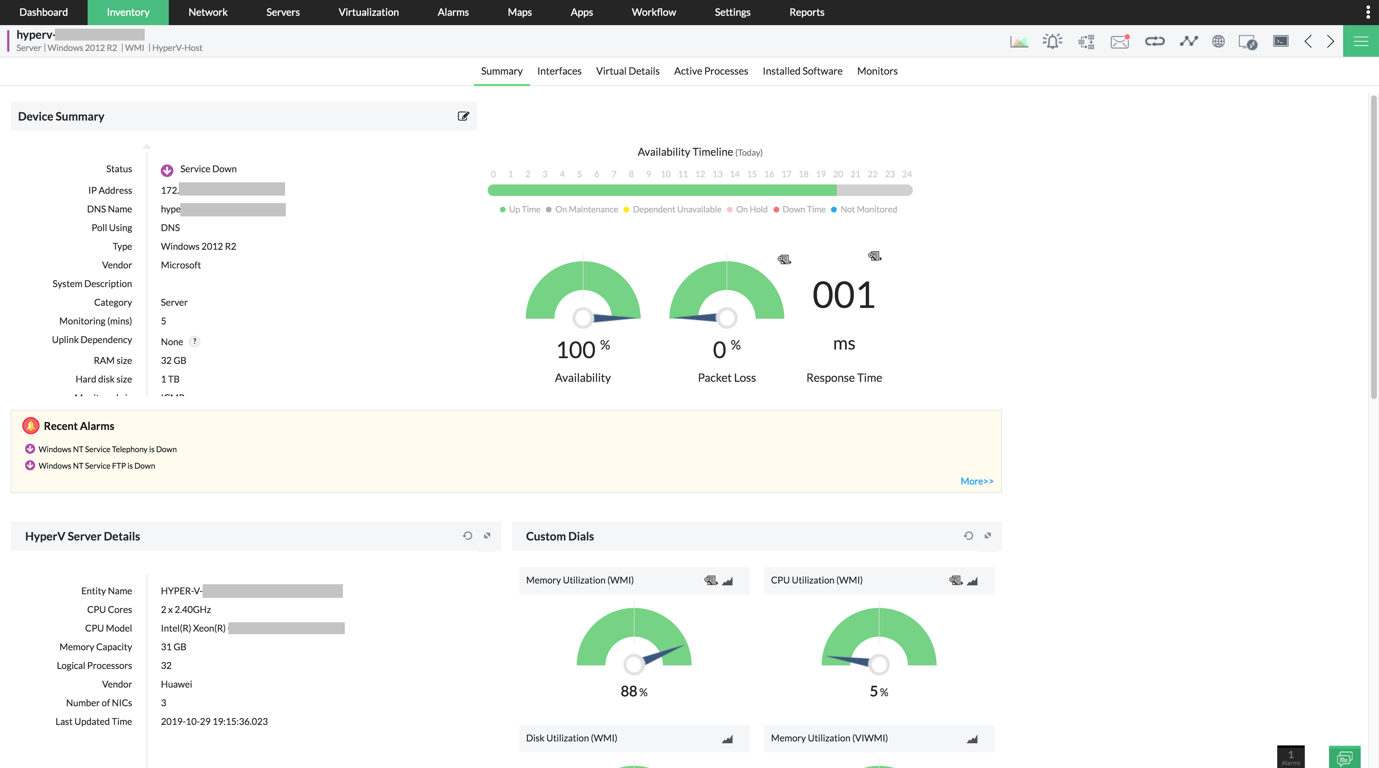Open the graphs chart icon in toolbar
1379x768 pixels.
pyautogui.click(x=1019, y=41)
